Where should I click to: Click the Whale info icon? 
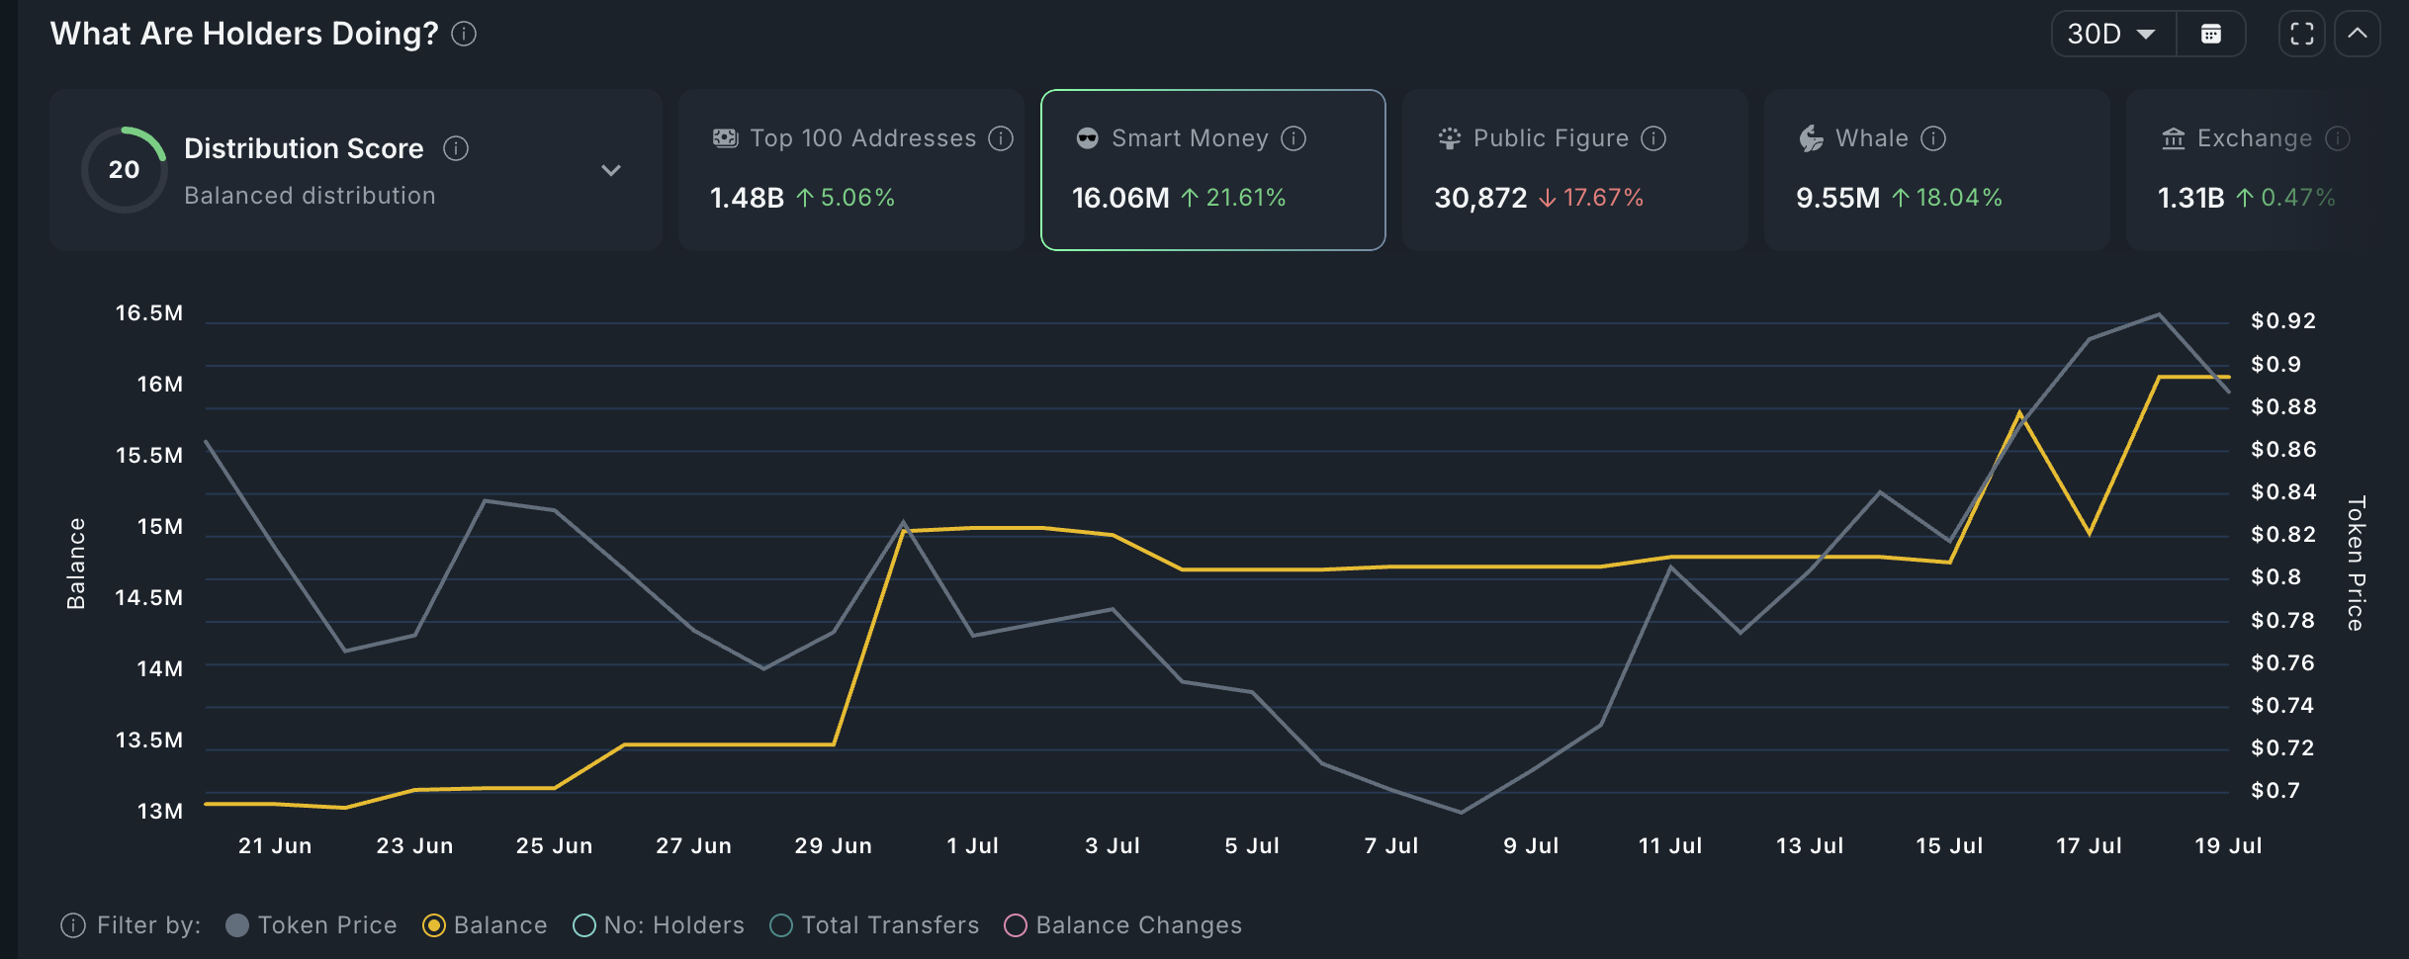(x=1933, y=138)
